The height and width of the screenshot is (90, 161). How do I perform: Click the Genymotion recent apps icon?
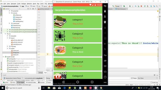(x=105, y=61)
